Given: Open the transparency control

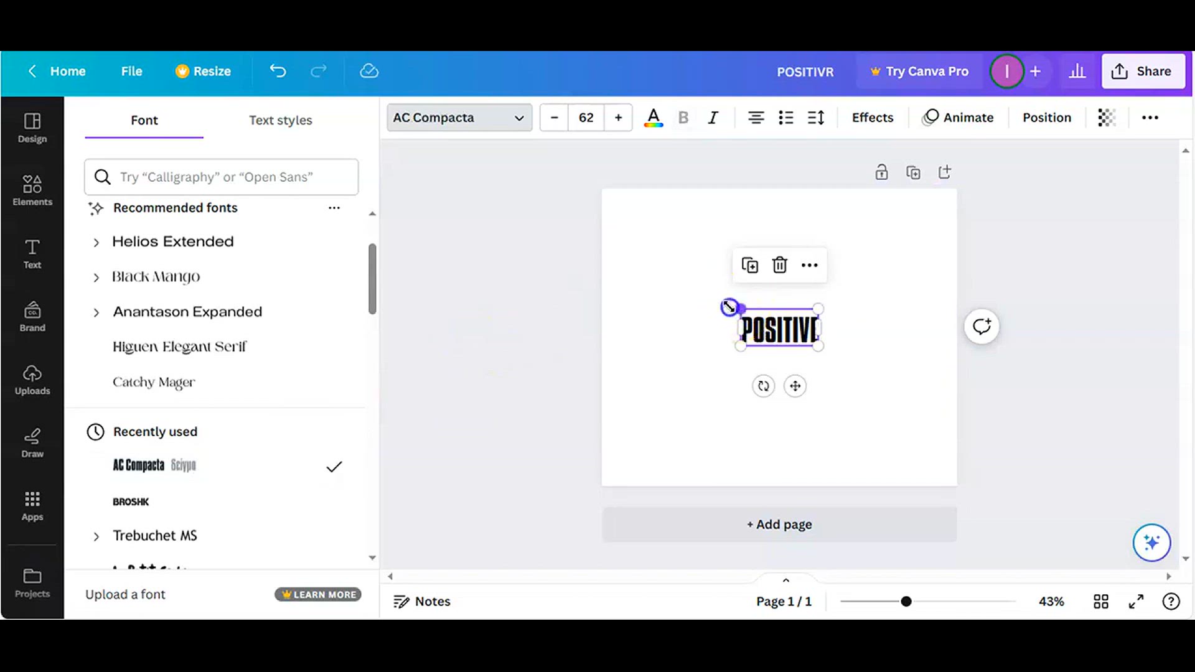Looking at the screenshot, I should coord(1107,118).
